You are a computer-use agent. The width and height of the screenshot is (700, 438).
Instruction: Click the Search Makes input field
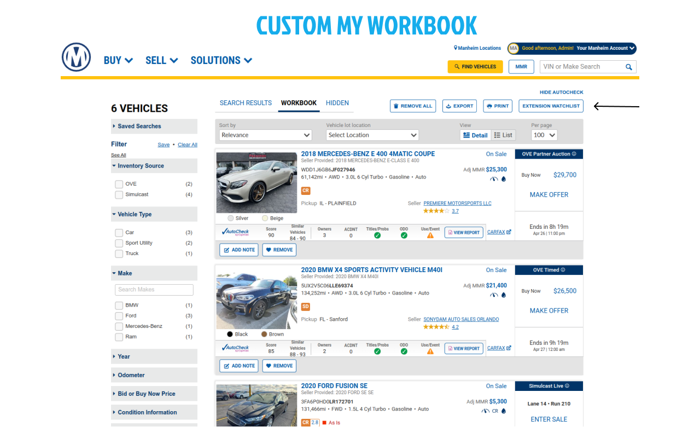tap(154, 290)
